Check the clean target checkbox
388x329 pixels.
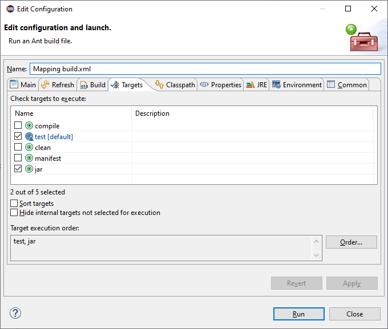[18, 147]
